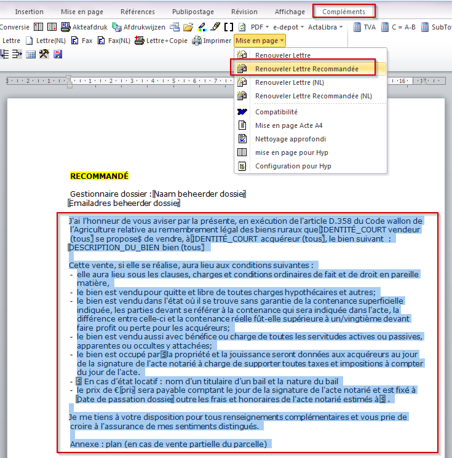Viewport: 452px width, 458px height.
Task: Click the two-column icon with red left marks
Action: [38, 27]
